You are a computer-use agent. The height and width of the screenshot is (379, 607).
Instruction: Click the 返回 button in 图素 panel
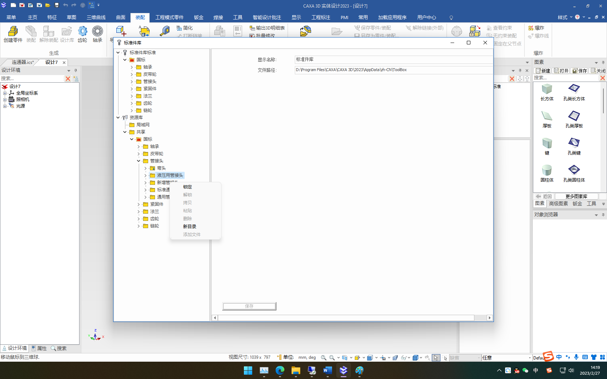[544, 196]
